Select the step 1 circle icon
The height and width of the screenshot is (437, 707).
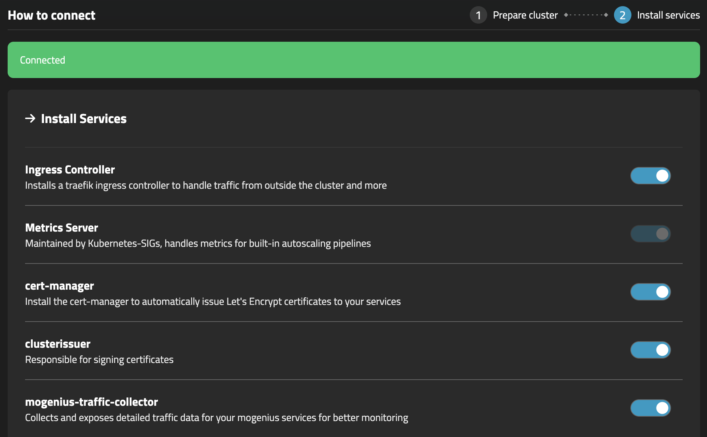478,15
